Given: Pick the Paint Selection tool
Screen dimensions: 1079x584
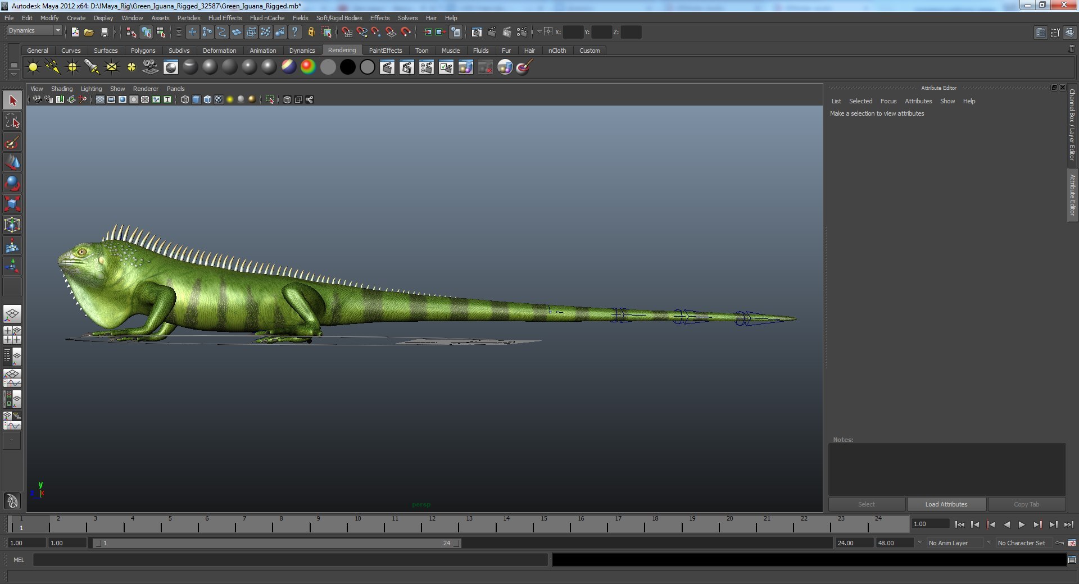Looking at the screenshot, I should [x=12, y=142].
